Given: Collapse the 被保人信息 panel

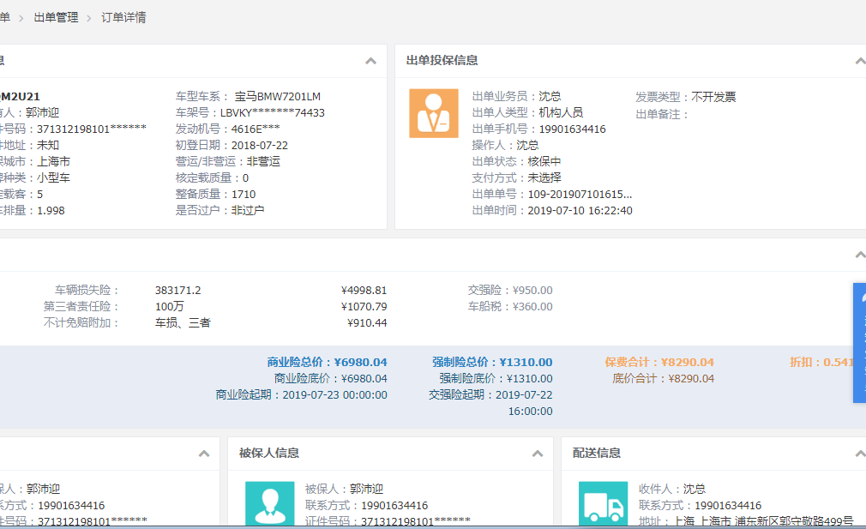Looking at the screenshot, I should tap(537, 454).
